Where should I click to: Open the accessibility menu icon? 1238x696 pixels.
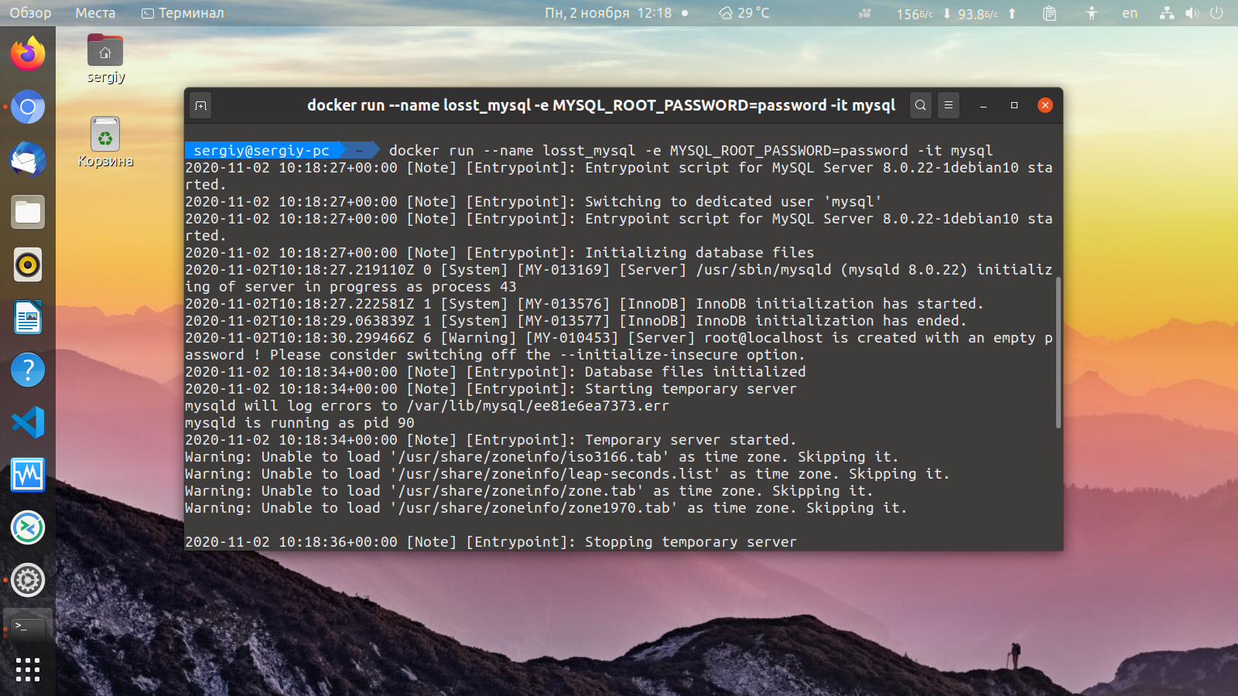click(1092, 13)
